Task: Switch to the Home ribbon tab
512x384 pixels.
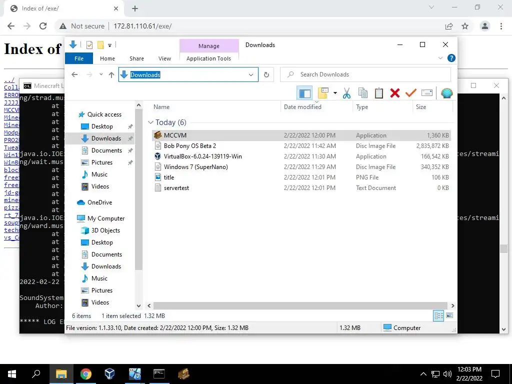Action: pos(107,58)
